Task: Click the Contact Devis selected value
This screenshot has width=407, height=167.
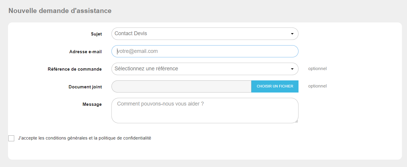Action: click(x=131, y=33)
